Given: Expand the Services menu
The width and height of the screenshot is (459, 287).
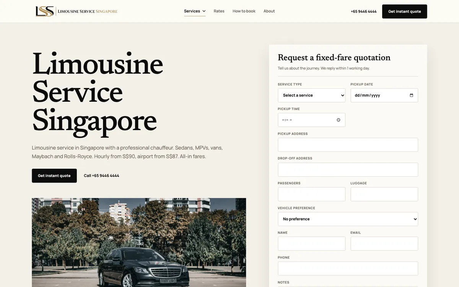Looking at the screenshot, I should [195, 11].
